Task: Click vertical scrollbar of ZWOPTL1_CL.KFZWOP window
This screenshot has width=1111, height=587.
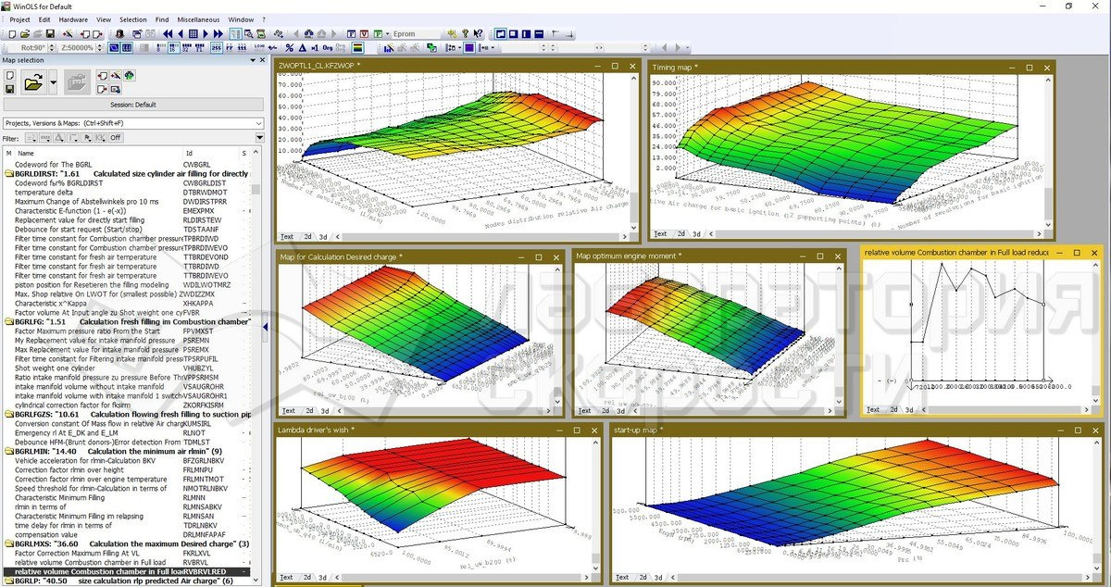Action: point(633,153)
